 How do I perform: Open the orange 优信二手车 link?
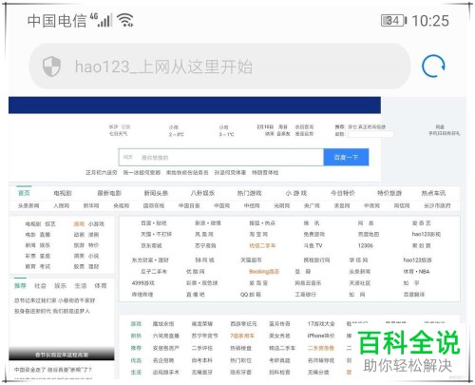[x=262, y=245]
